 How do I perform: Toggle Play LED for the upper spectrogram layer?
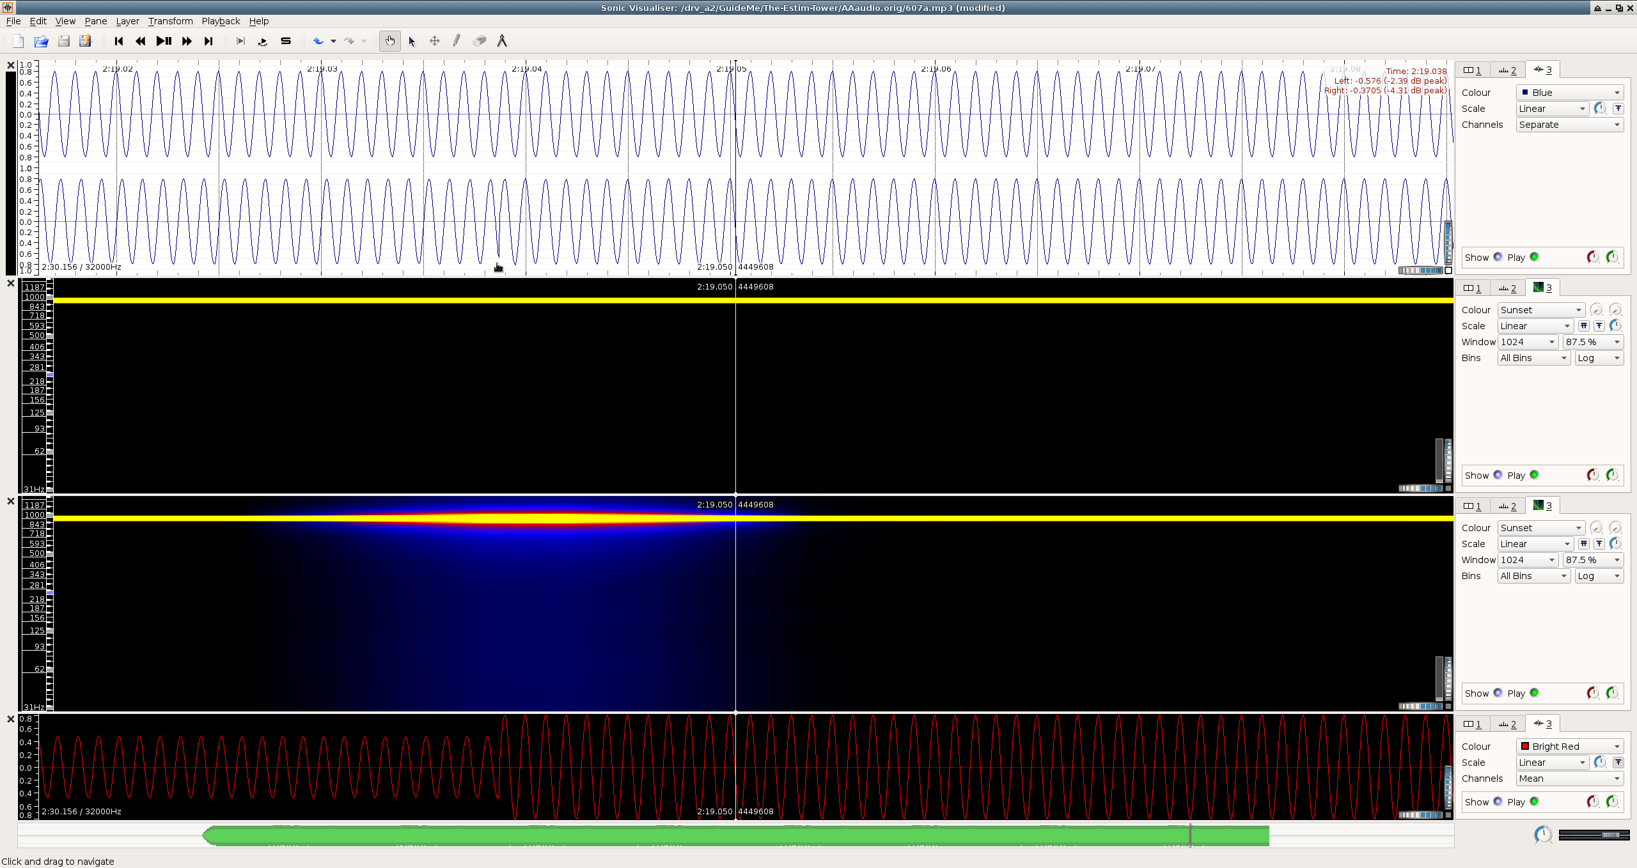click(1534, 475)
